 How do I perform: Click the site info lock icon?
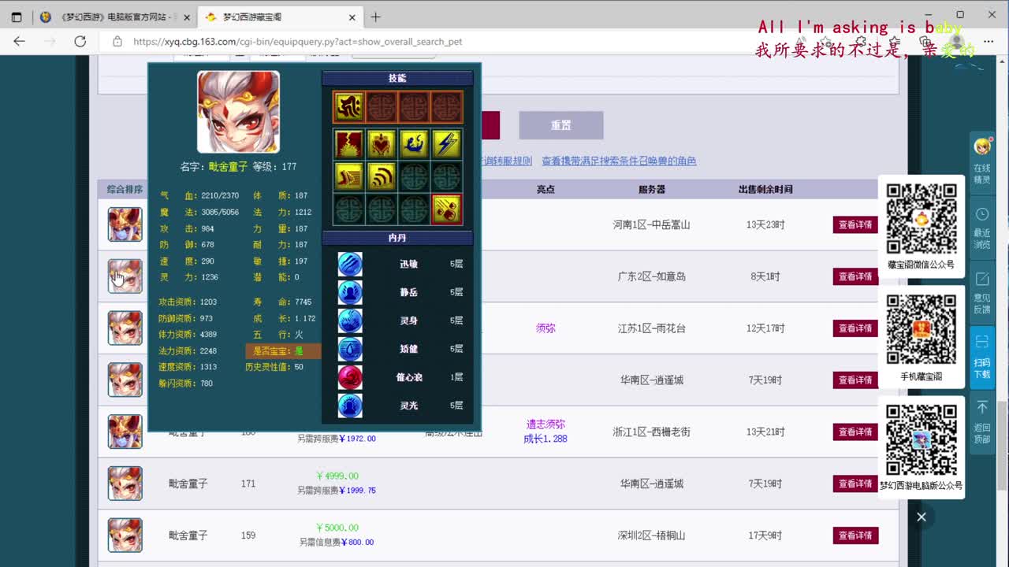117,41
